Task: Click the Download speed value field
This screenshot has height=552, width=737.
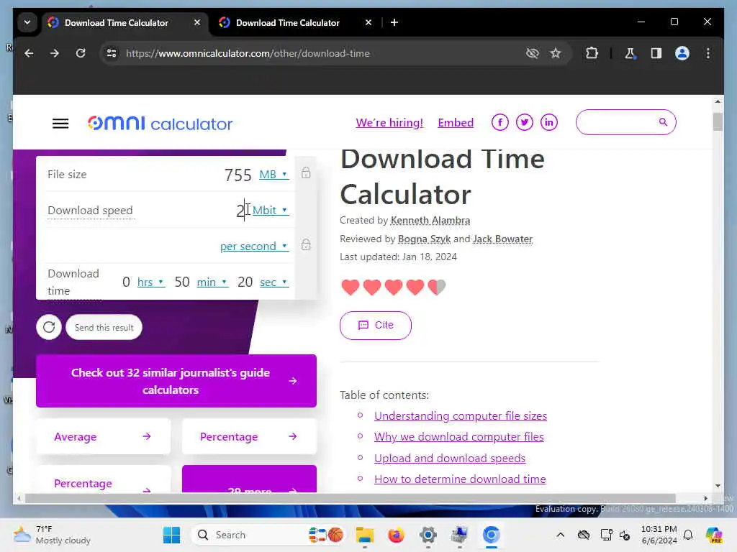Action: tap(240, 211)
